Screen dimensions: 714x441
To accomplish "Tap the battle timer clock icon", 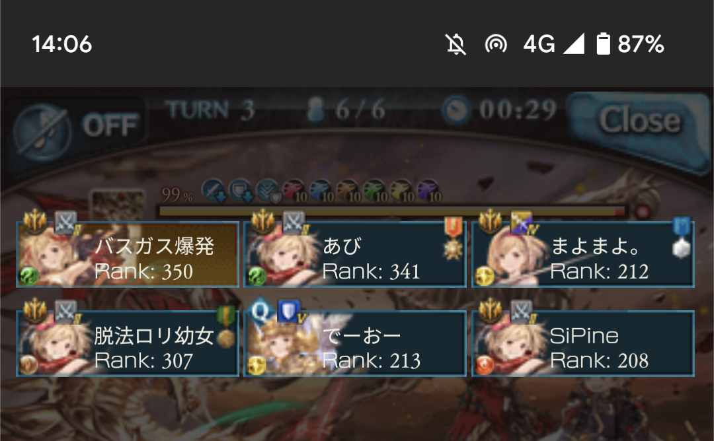I will point(456,110).
